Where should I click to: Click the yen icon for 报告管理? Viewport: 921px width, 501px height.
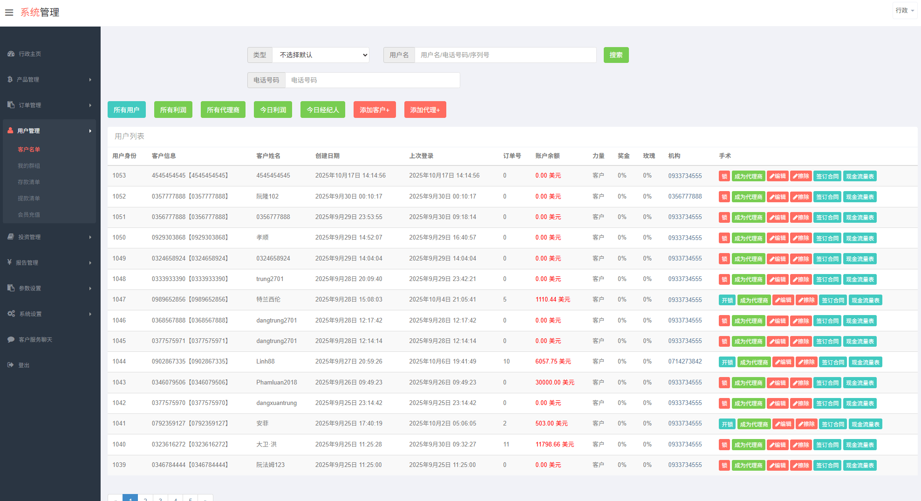pyautogui.click(x=9, y=262)
